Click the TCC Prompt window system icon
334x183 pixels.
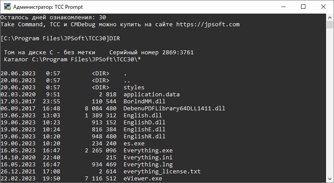point(7,7)
